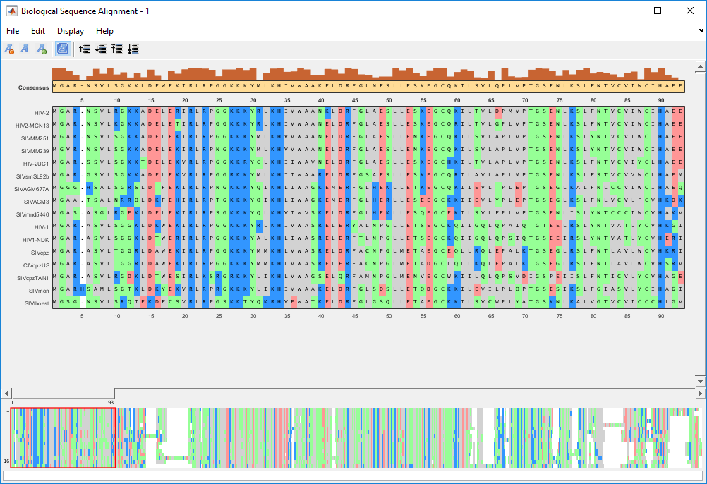Select the SIVAGM3 sequence label
The image size is (707, 484).
37,202
